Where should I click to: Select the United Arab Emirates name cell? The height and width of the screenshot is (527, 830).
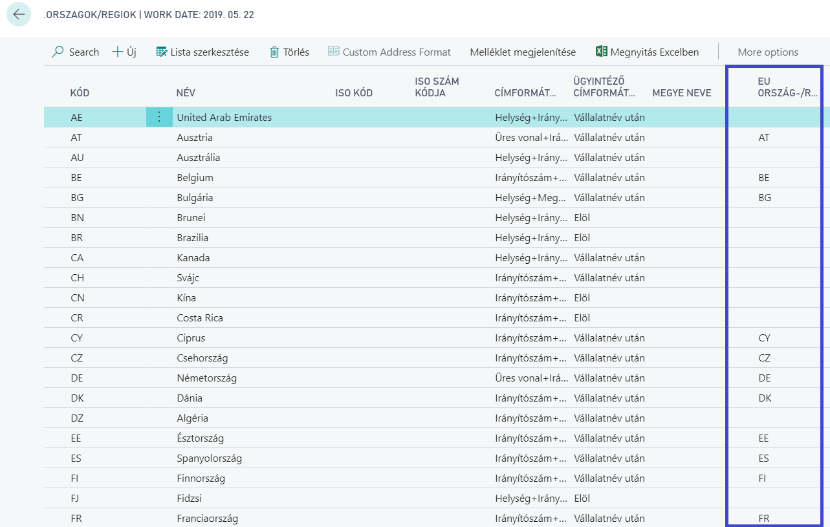224,118
